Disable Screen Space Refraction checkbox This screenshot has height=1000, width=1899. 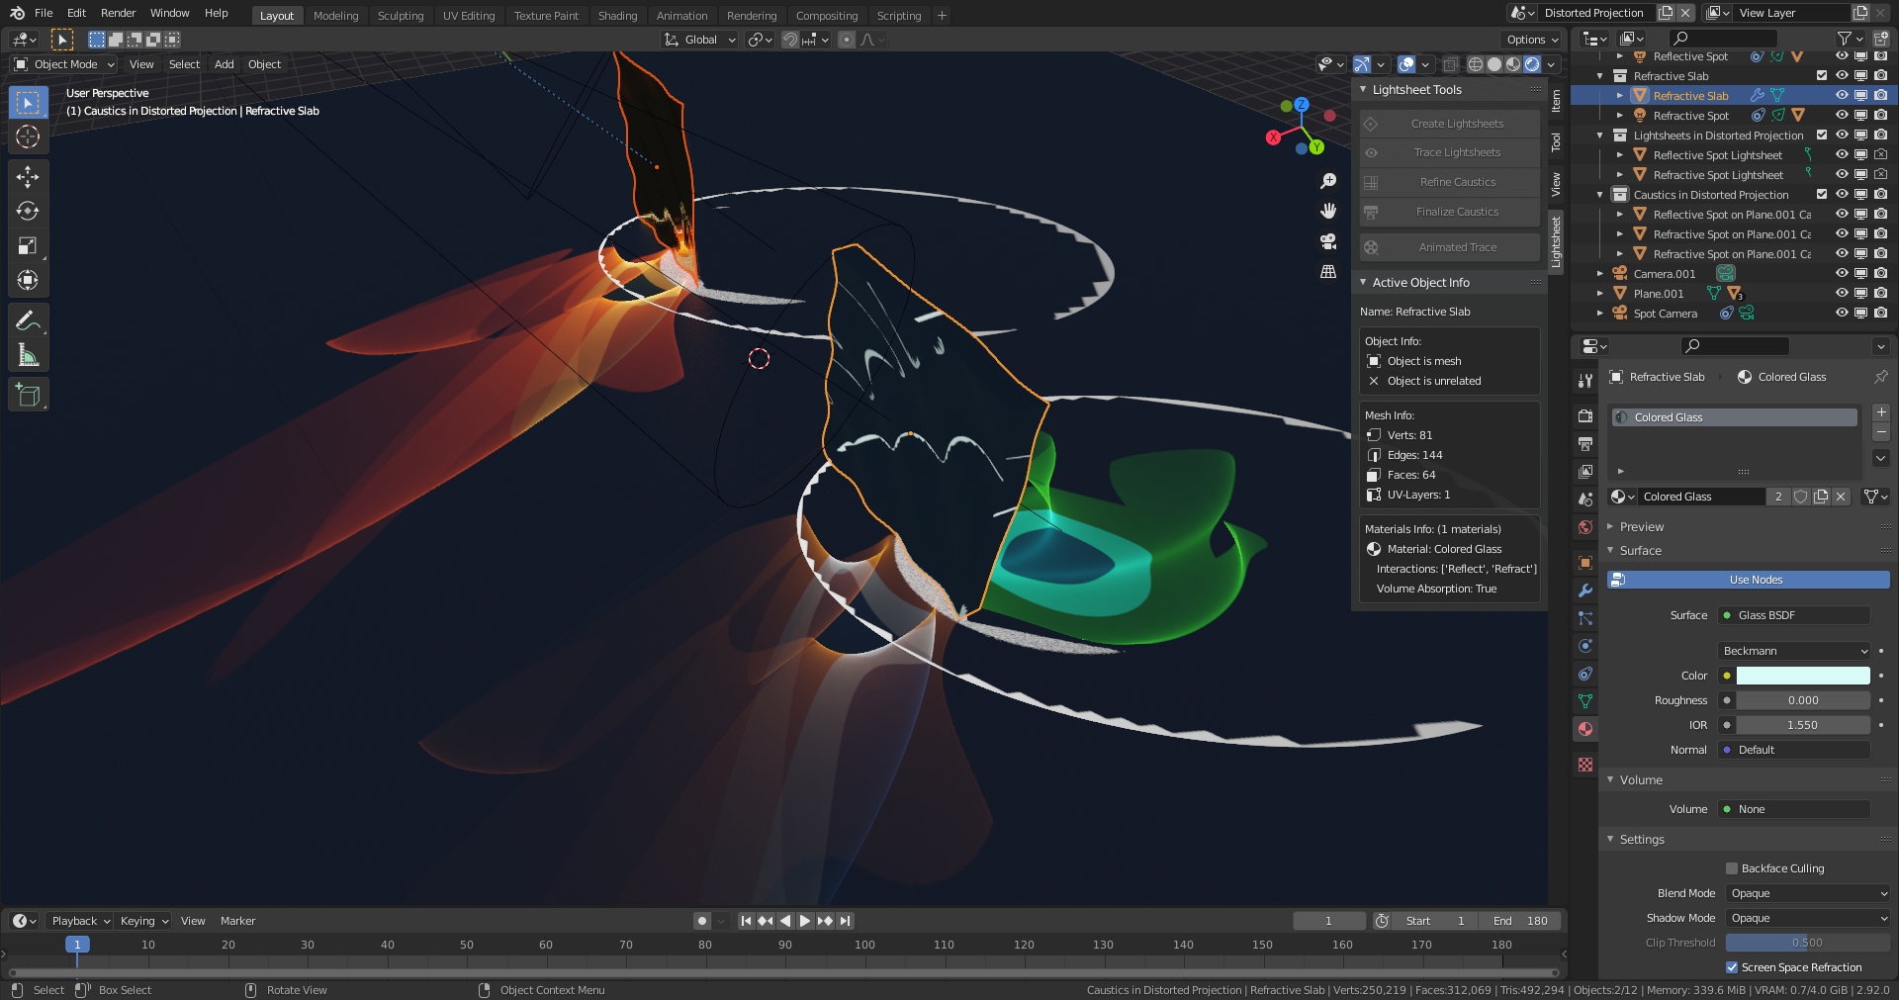[1732, 967]
